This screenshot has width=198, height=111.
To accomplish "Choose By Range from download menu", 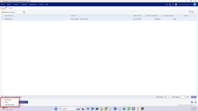I will pyautogui.click(x=8, y=100).
